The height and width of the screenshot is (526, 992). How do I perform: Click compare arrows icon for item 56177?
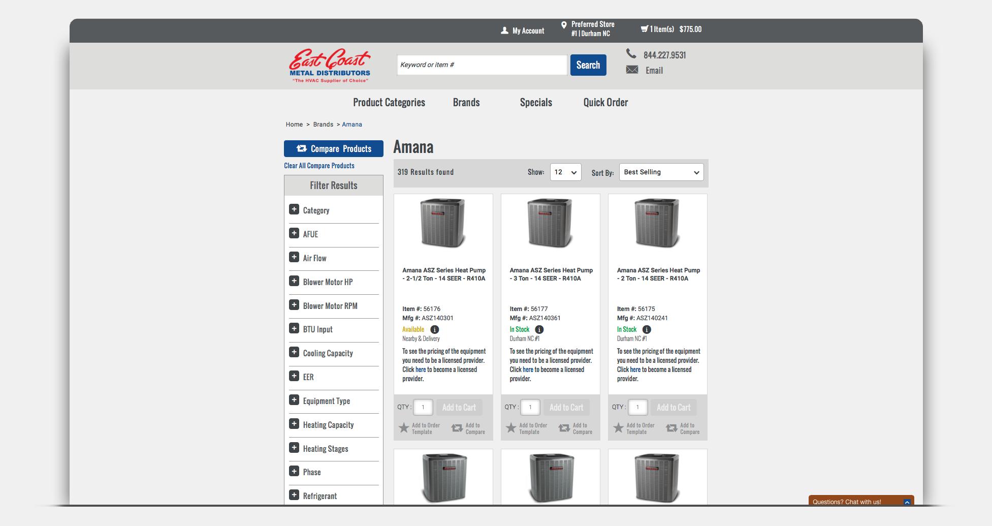click(564, 428)
